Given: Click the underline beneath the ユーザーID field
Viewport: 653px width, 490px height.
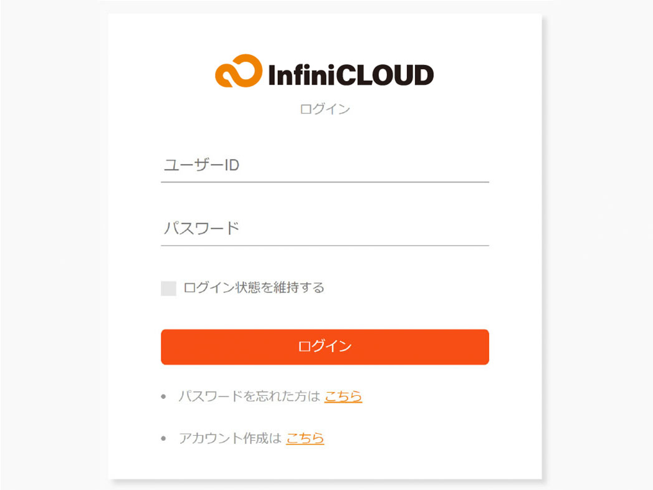Looking at the screenshot, I should point(325,182).
